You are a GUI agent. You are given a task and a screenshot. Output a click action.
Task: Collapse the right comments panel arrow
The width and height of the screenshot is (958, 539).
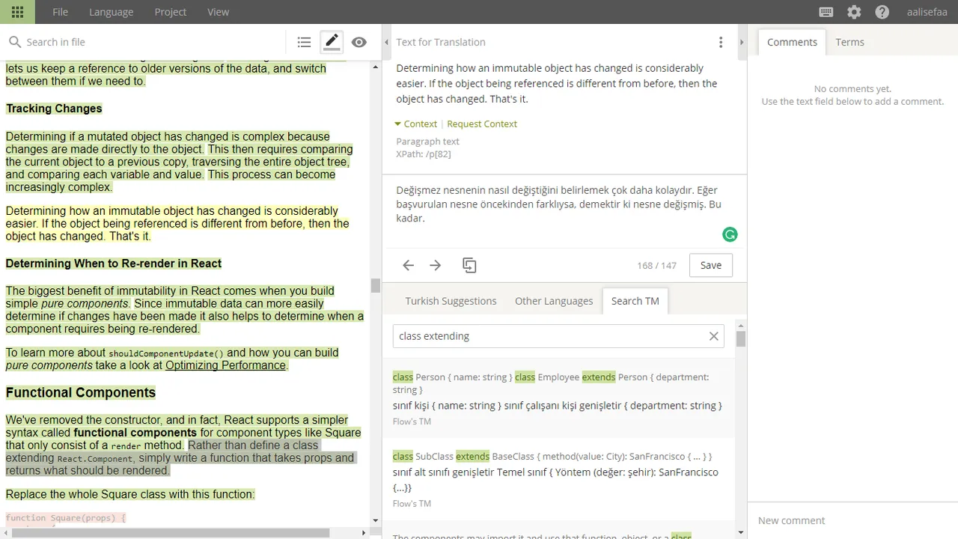click(x=742, y=42)
